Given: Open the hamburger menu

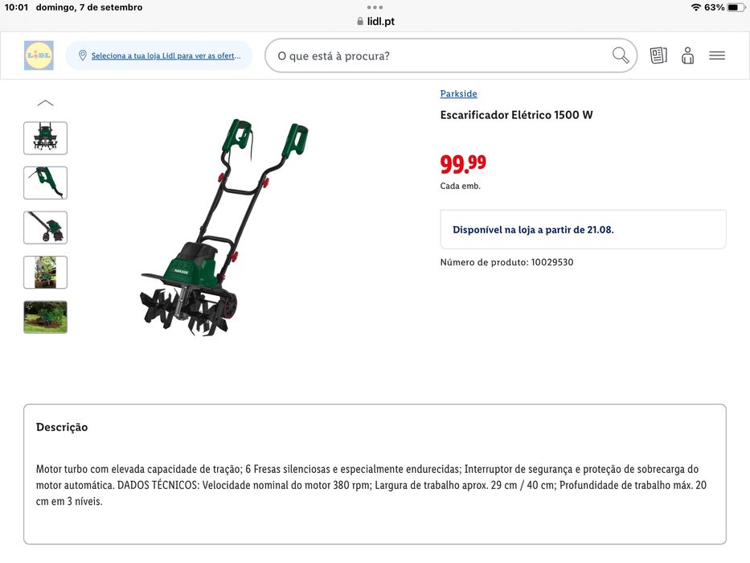Looking at the screenshot, I should (x=716, y=55).
